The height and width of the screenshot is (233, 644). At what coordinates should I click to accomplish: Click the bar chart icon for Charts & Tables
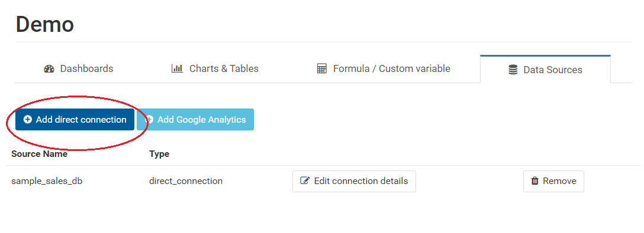coord(177,68)
